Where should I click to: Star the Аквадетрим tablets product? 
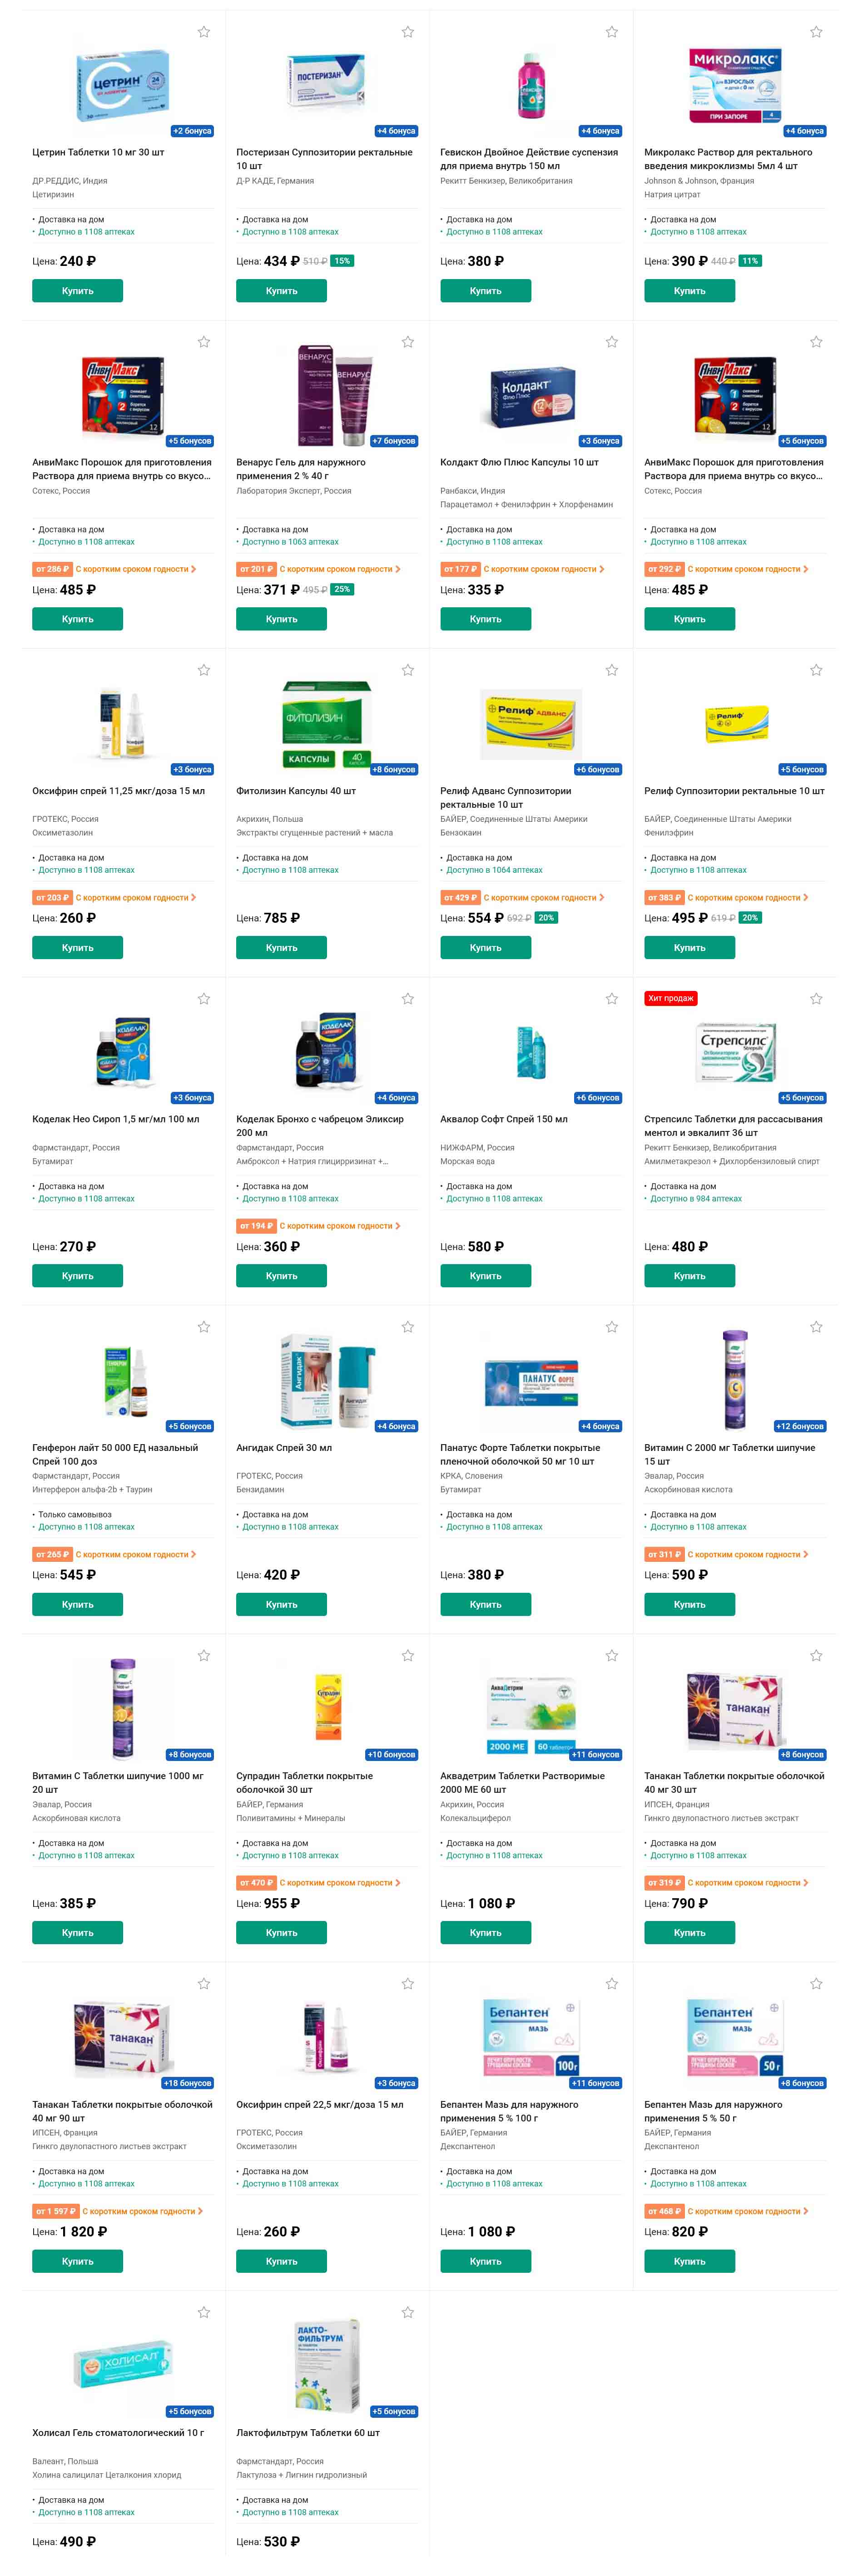click(x=611, y=1655)
